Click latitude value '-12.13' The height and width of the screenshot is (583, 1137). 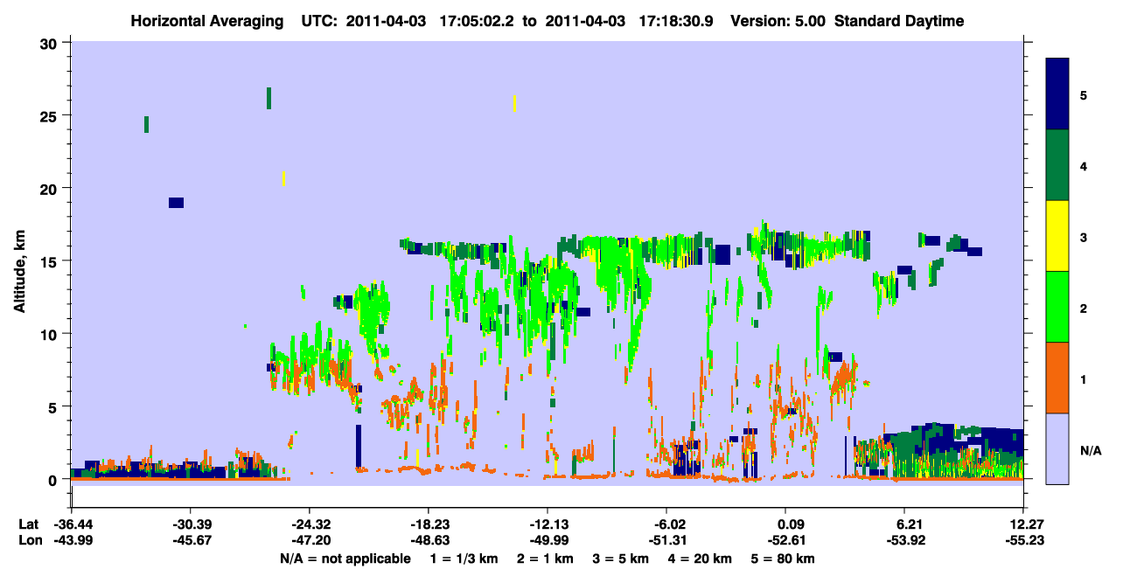click(548, 524)
